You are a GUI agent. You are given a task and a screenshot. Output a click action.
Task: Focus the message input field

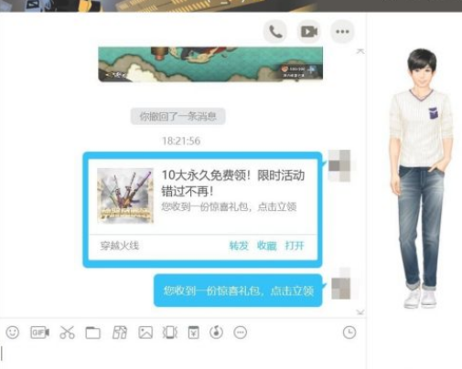click(183, 354)
